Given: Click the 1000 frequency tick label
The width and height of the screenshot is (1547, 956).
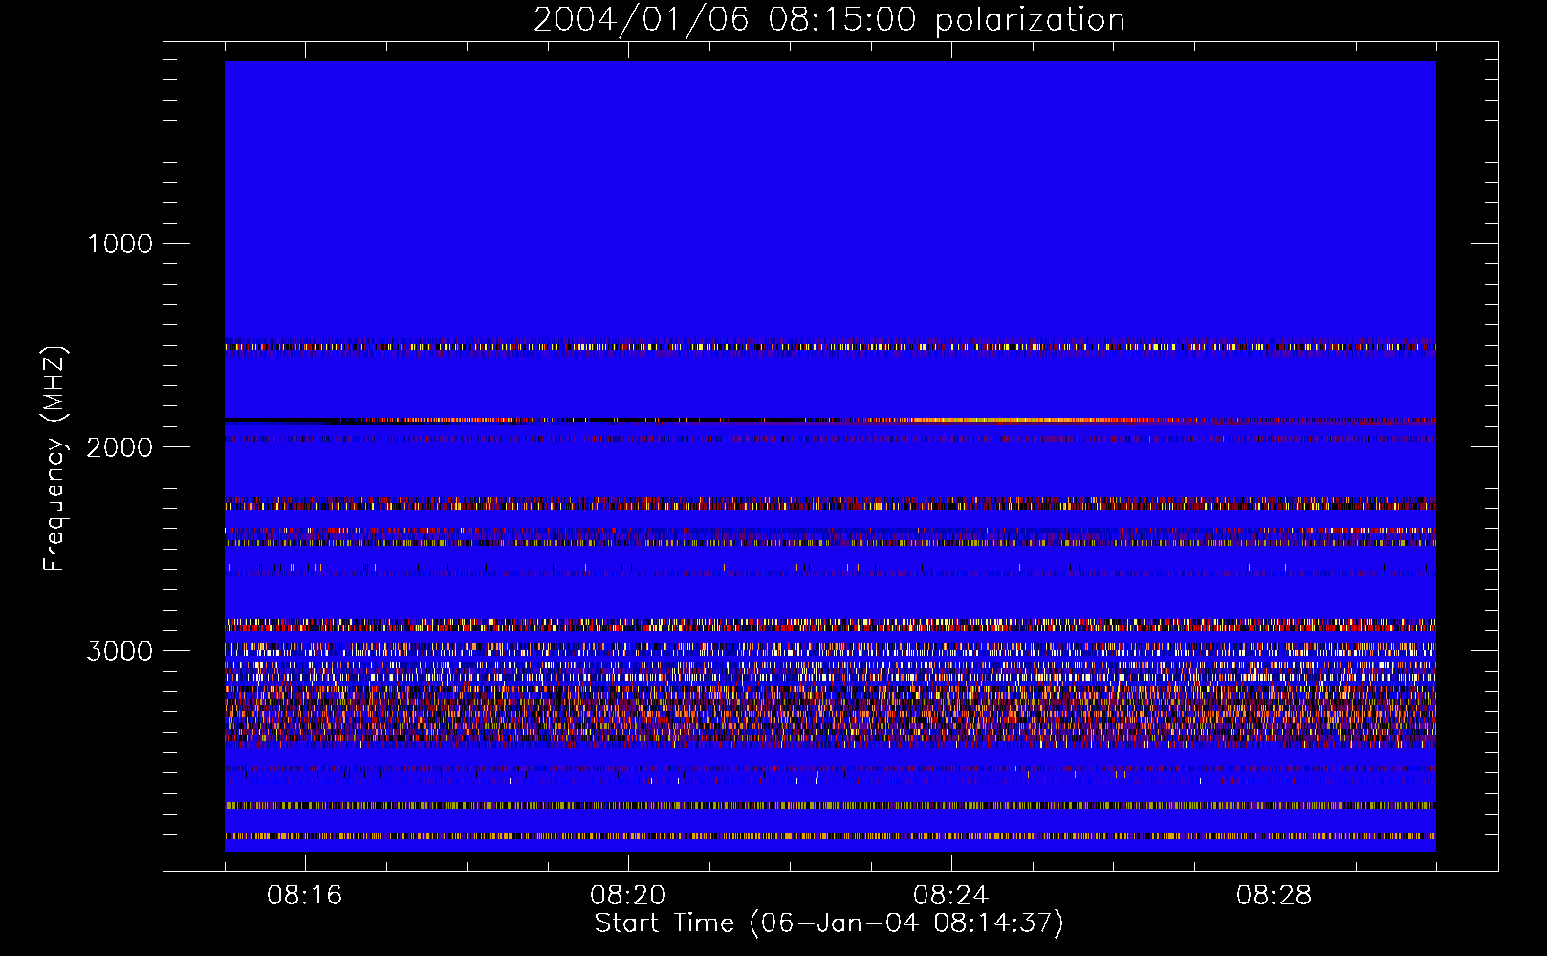Looking at the screenshot, I should [120, 244].
